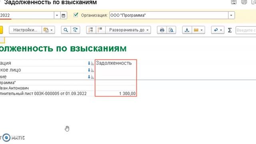The height and width of the screenshot is (144, 256).
Task: Click the Find next icon
Action: click(75, 30)
